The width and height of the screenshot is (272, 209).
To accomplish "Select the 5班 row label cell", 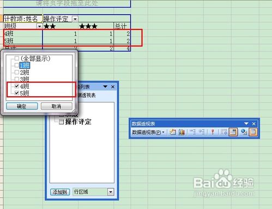I will [23, 41].
